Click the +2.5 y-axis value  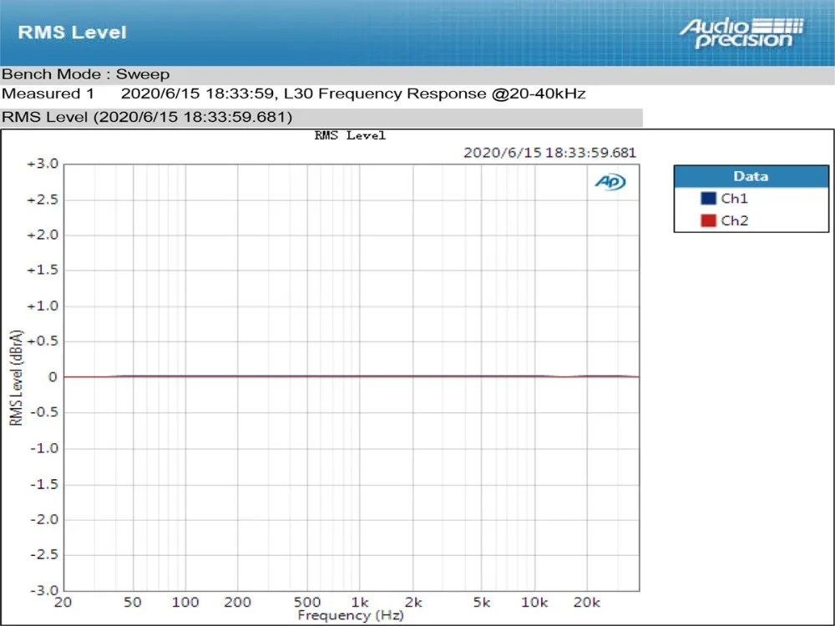pos(43,200)
